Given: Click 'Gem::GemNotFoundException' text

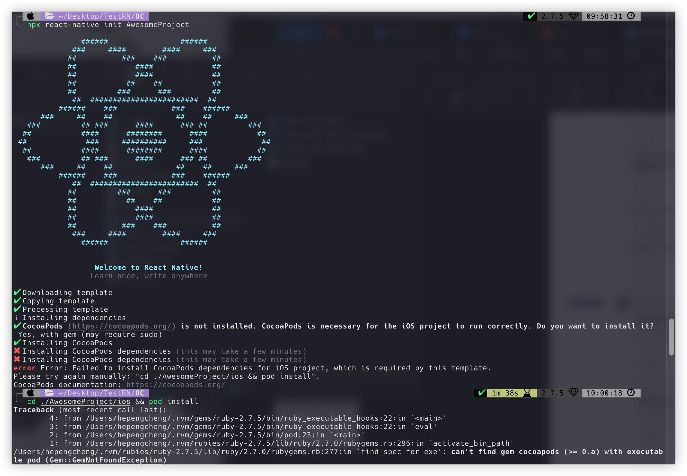Looking at the screenshot, I should (x=106, y=460).
